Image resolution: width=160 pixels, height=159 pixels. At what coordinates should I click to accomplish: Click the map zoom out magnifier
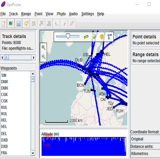[x=43, y=57]
